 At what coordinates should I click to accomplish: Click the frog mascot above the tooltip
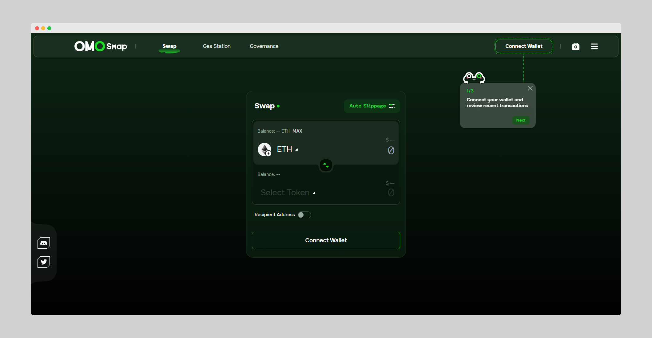pos(474,78)
